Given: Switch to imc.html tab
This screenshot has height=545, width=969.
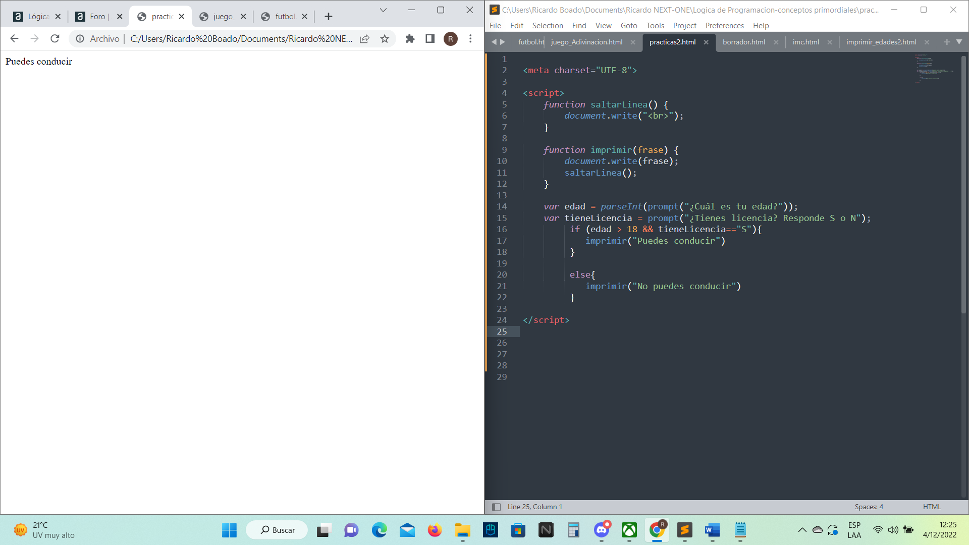Looking at the screenshot, I should tap(805, 42).
